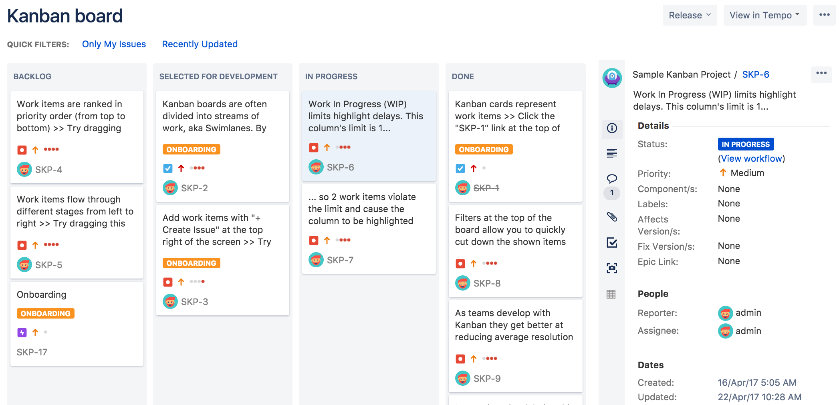The width and height of the screenshot is (839, 405).
Task: Click the story icon on the SKP-4 card
Action: coord(22,149)
